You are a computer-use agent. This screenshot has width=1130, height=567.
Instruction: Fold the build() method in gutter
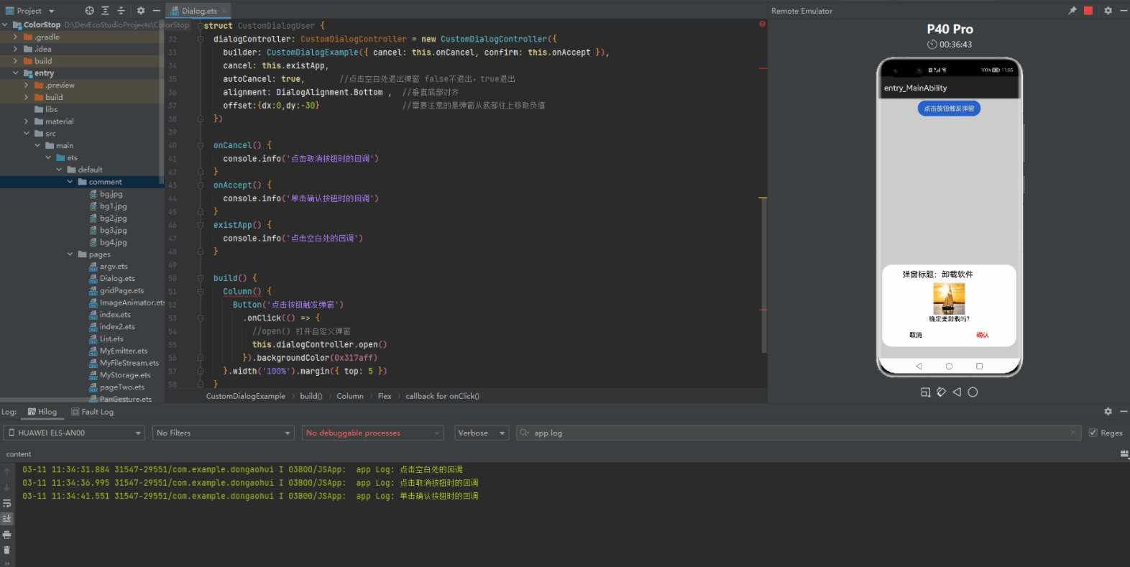coord(201,278)
